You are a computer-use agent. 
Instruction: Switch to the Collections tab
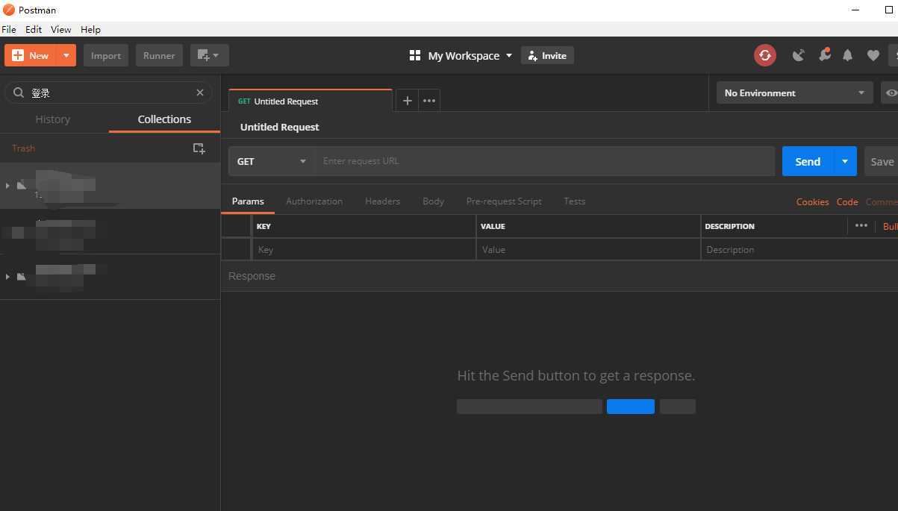(x=164, y=119)
